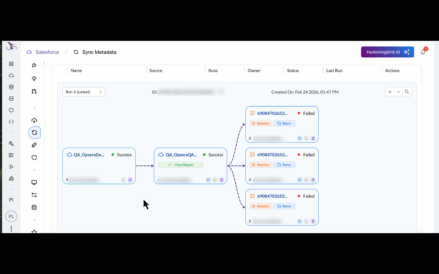Image resolution: width=439 pixels, height=274 pixels.
Task: Collapse the secondary sidebar chevron
Action: coord(44,62)
